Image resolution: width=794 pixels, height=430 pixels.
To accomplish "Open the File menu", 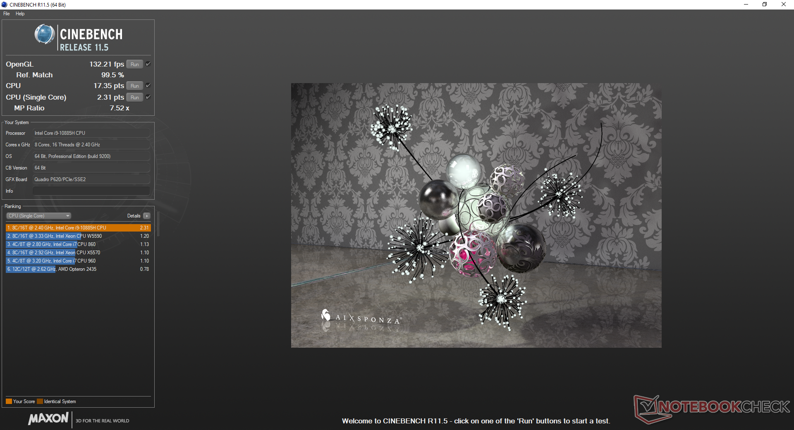I will 6,14.
